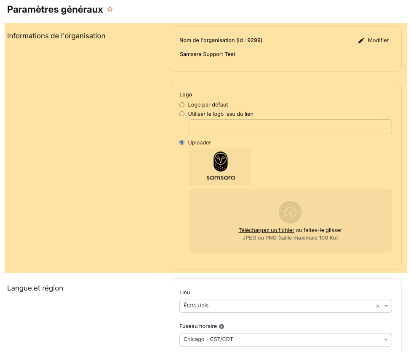Click the uploaded Samsara logo thumbnail
Viewport: 411px width, 352px height.
220,167
